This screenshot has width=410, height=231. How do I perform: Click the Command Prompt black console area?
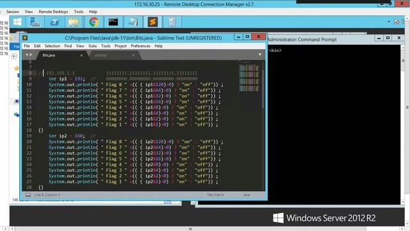tap(334, 124)
